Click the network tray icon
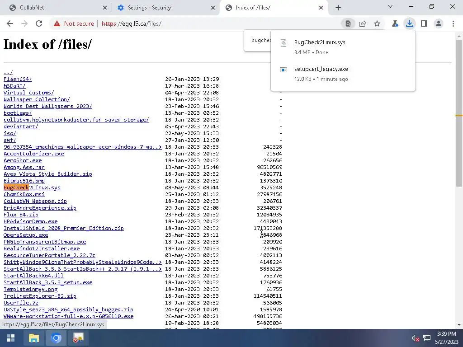 tap(427, 338)
